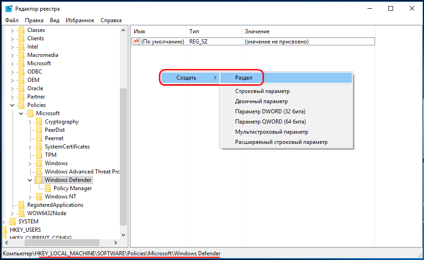This screenshot has height=260, width=424.
Task: Click the WOW6432Node folder icon
Action: [22, 213]
